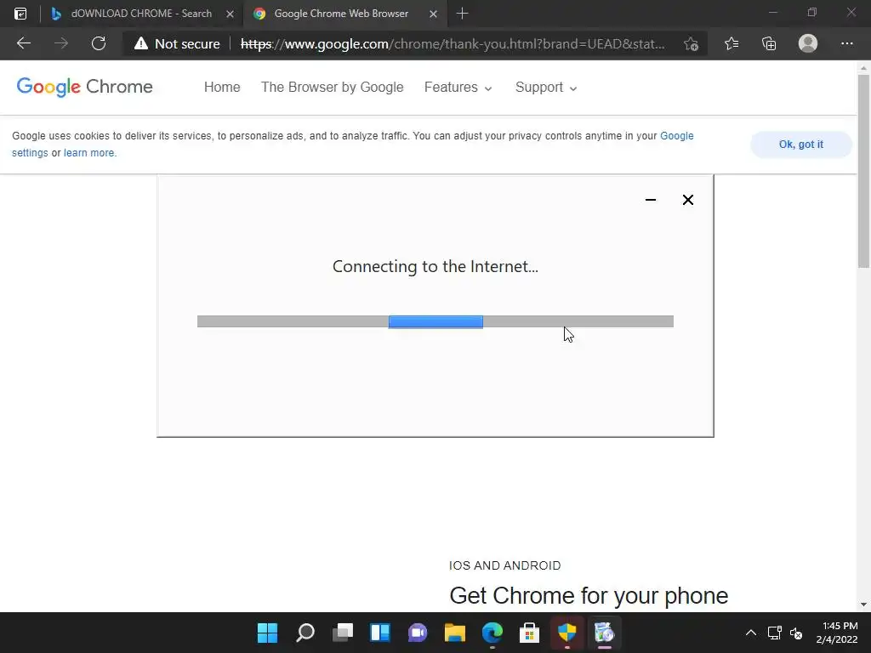Show hidden system tray icons
This screenshot has width=871, height=653.
click(x=751, y=633)
